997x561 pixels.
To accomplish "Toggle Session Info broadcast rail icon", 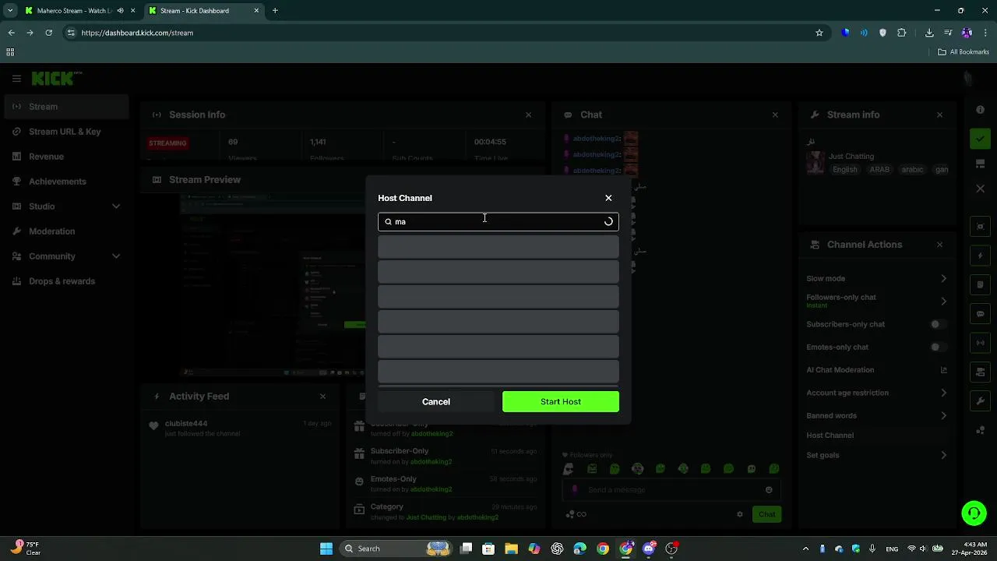I will coord(981,343).
